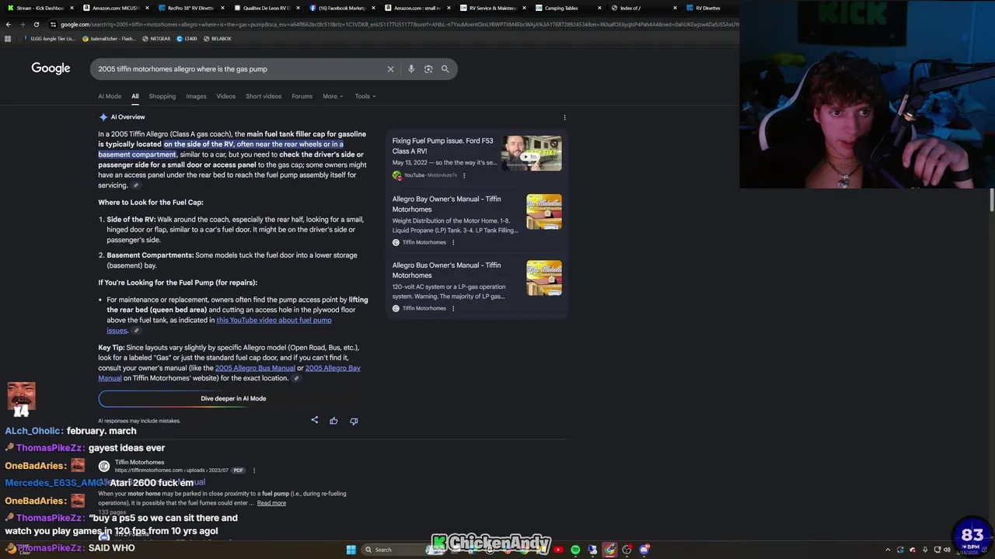Open the balenaEtcher bookmark

click(109, 38)
